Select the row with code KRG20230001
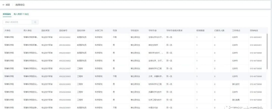 [134, 53]
